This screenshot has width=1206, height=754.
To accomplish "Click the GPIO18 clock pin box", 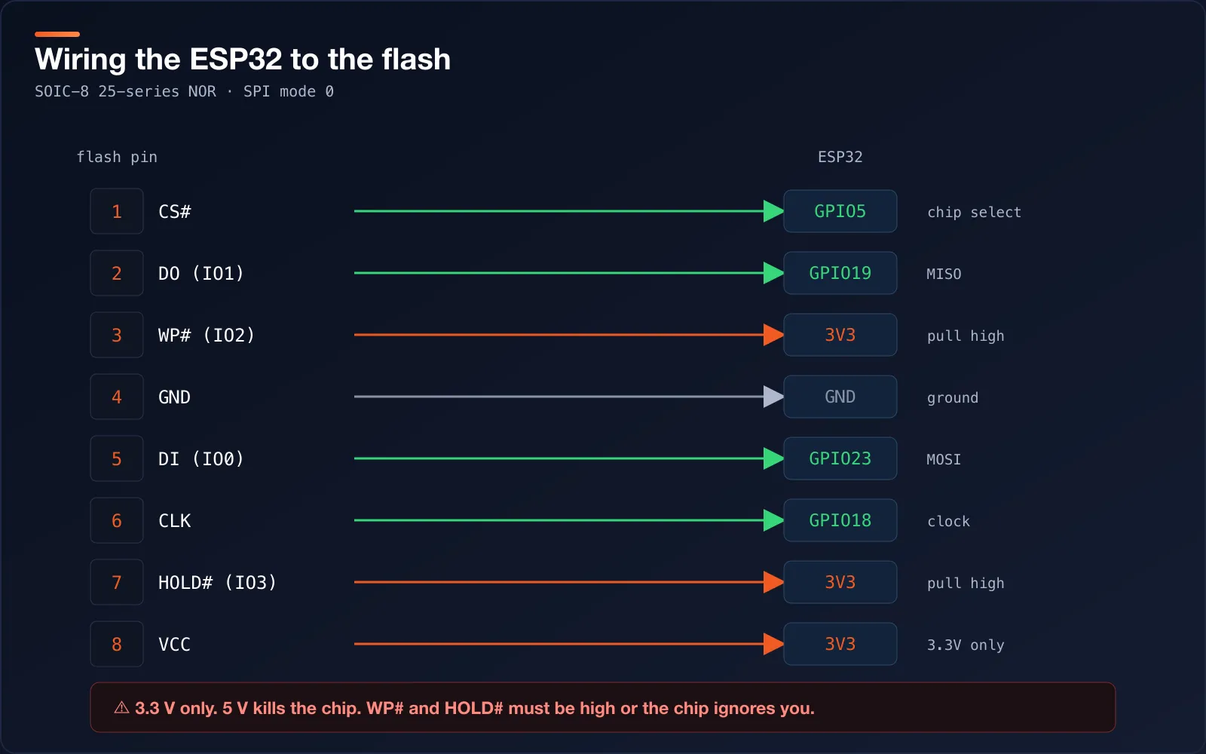I will 840,520.
